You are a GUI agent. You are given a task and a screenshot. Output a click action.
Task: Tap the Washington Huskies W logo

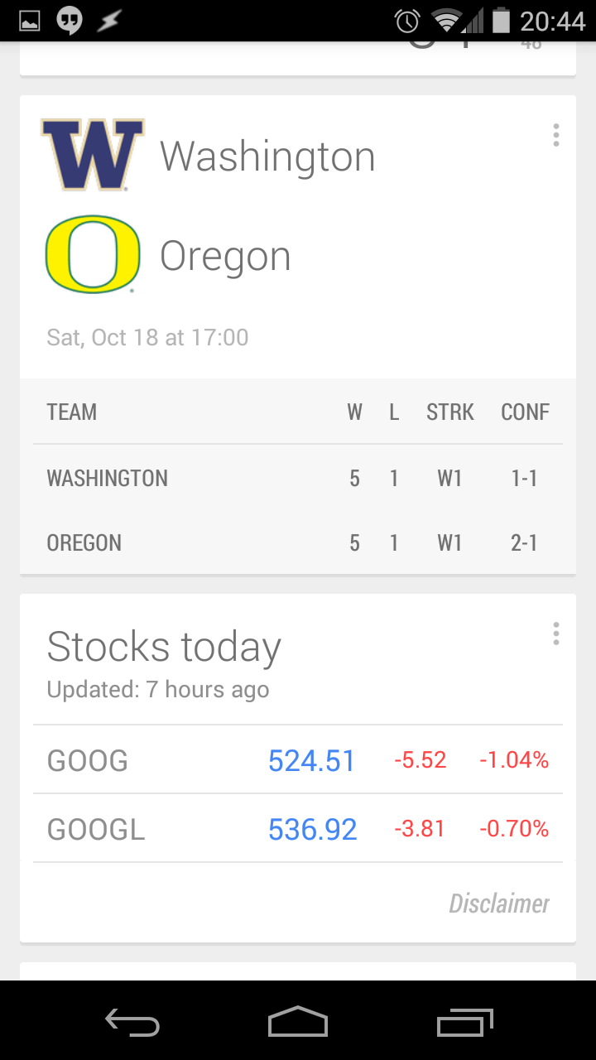pos(93,155)
